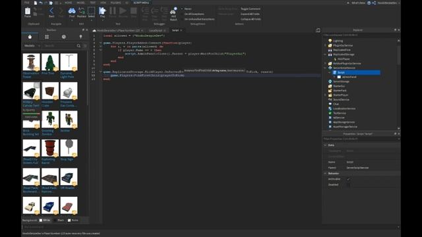Open Find with the binoculars icon

72,11
